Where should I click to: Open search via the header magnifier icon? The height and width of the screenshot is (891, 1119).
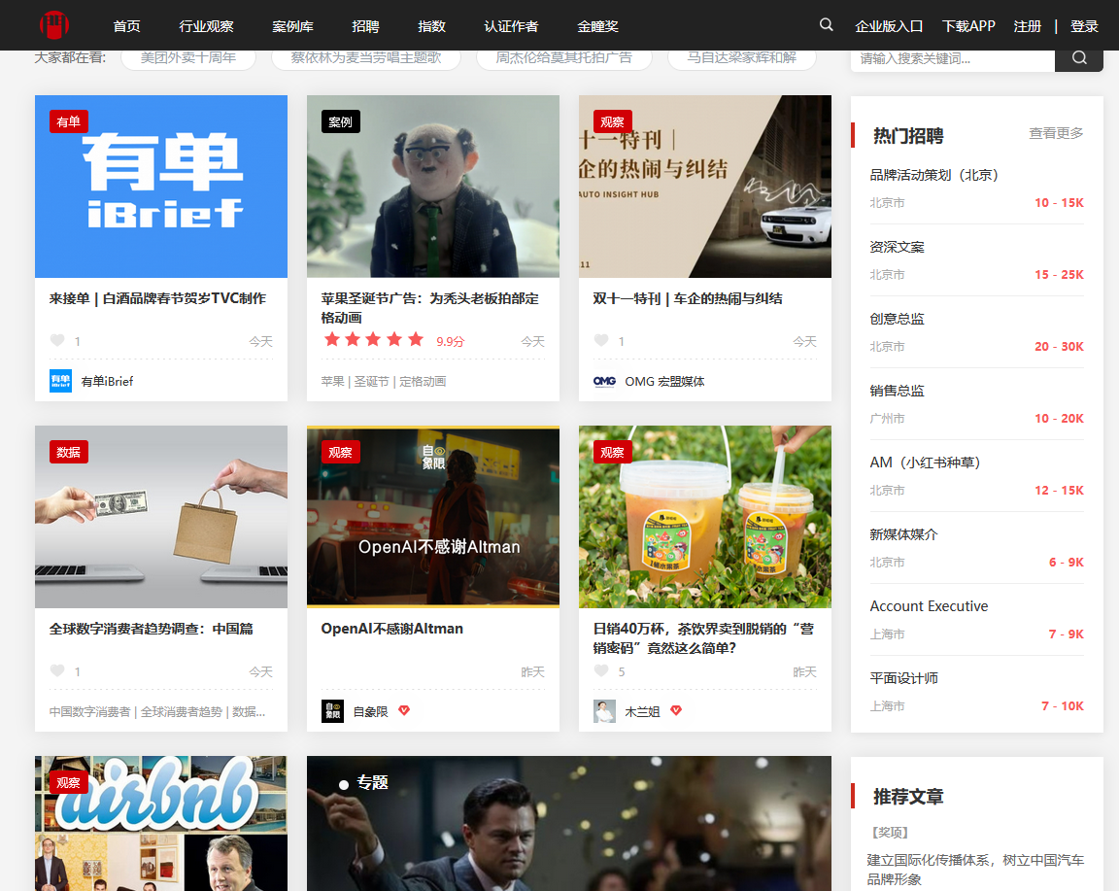826,25
